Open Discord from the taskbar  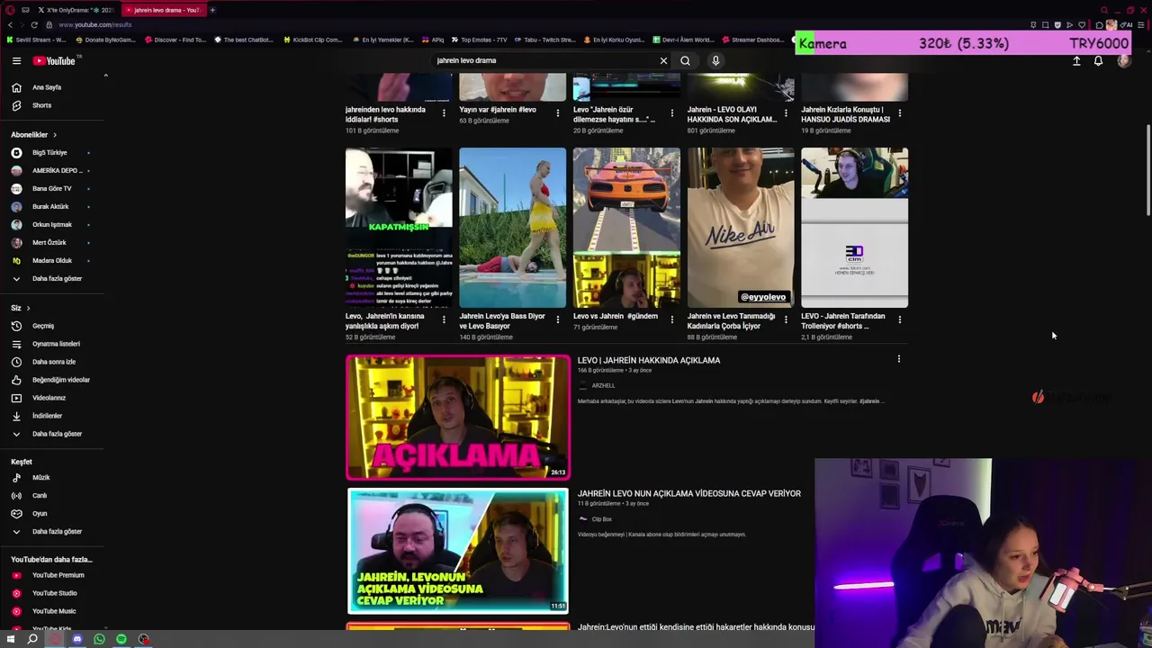click(77, 639)
